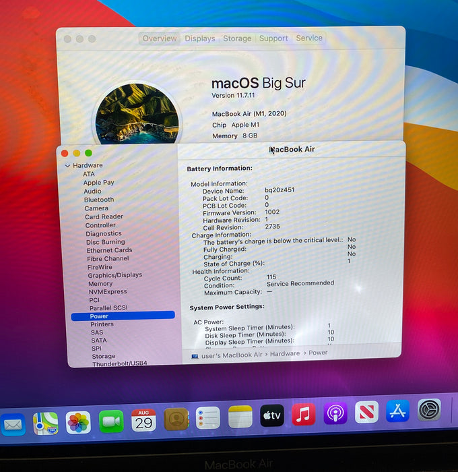Click the Battery Information heading
Screen dimensions: 458x472
(220, 169)
